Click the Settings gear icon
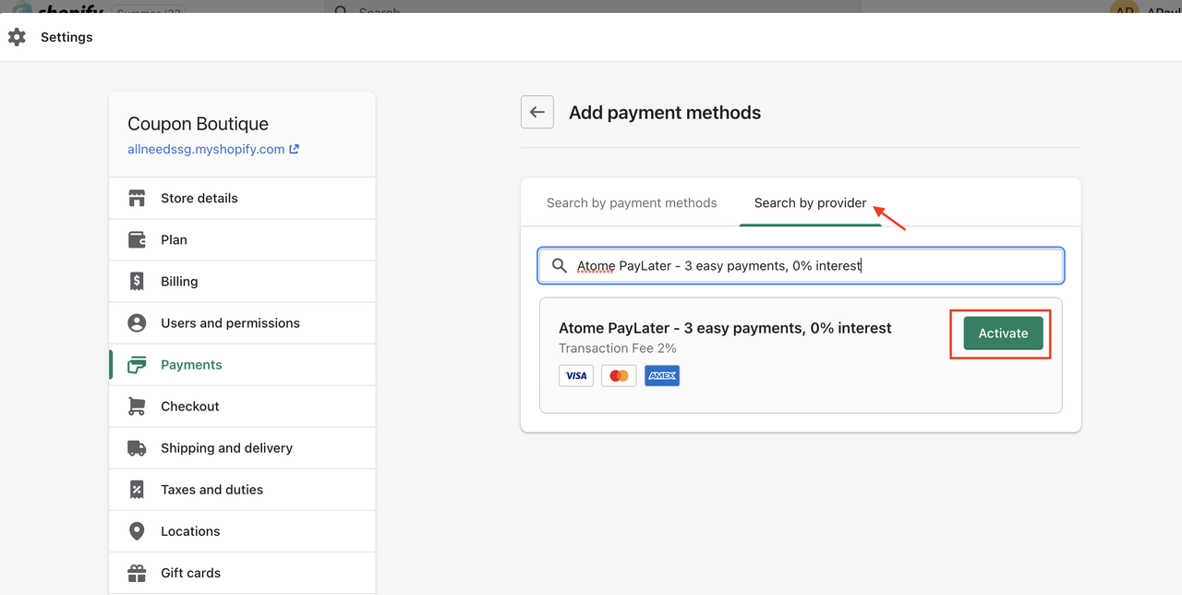The height and width of the screenshot is (595, 1182). click(x=17, y=36)
